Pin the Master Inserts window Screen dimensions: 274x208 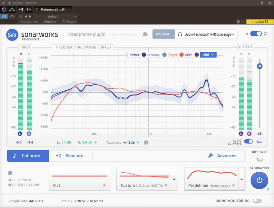click(x=262, y=3)
